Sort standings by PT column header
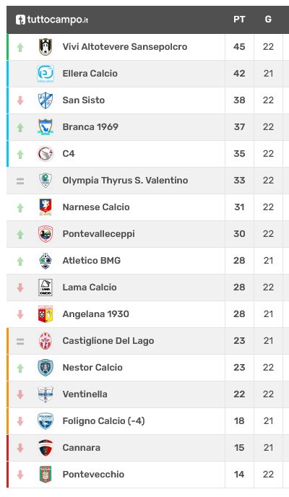Image resolution: width=289 pixels, height=497 pixels. (x=239, y=20)
